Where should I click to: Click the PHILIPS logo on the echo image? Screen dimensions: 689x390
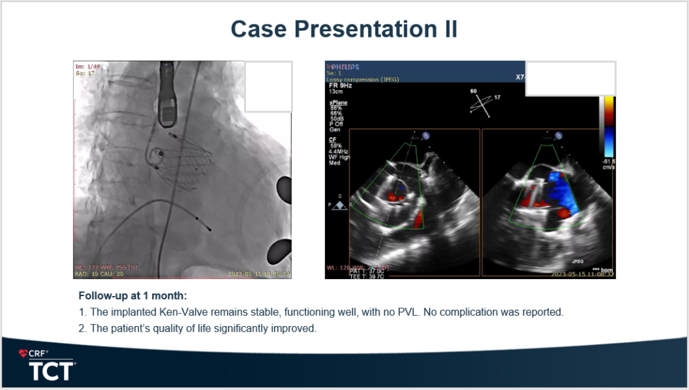(343, 67)
